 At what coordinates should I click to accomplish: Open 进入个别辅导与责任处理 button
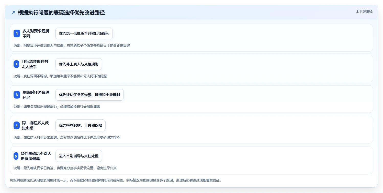click(79, 156)
